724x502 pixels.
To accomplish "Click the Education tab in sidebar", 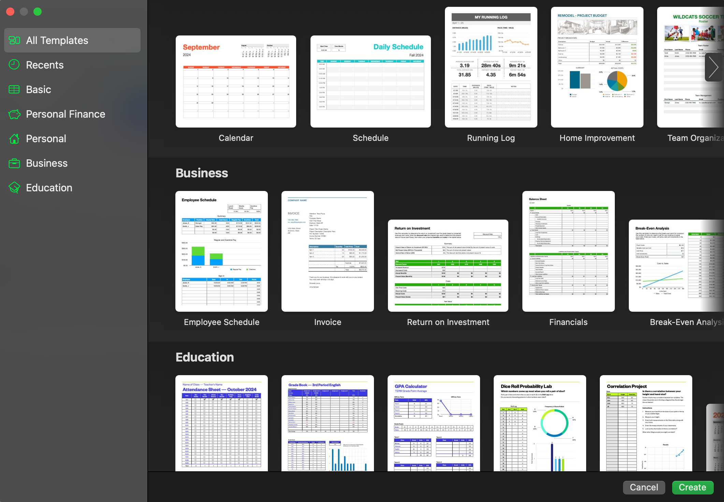I will [x=49, y=188].
